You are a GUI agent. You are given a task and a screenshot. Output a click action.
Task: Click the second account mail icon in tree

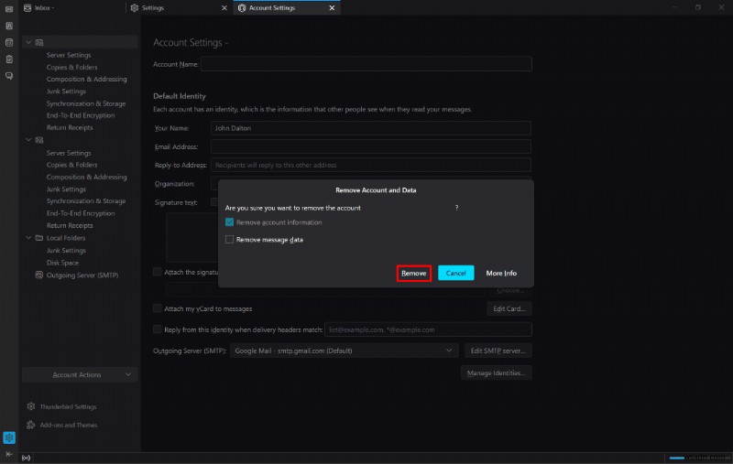coord(39,140)
